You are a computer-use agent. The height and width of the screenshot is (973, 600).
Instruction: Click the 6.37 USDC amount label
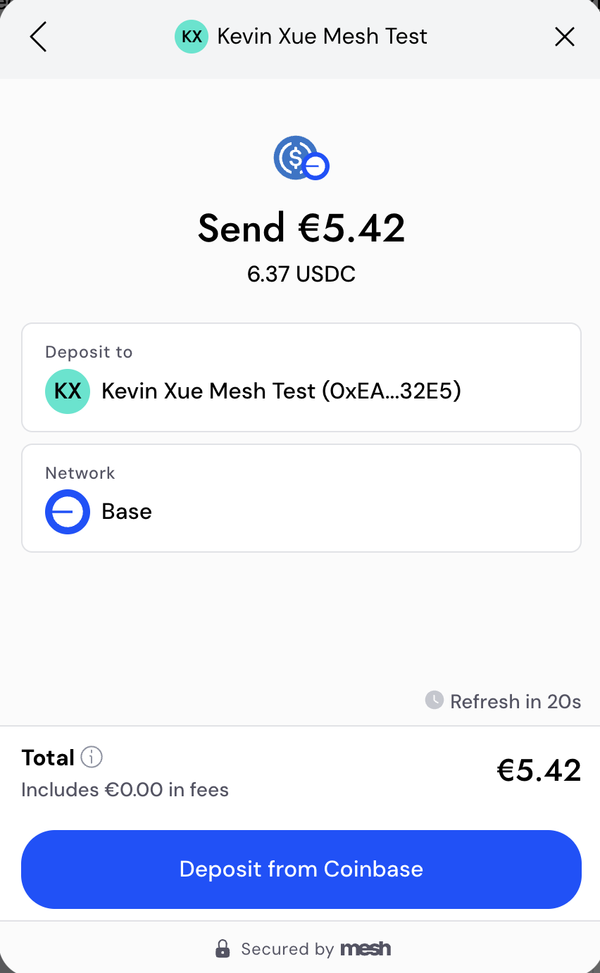301,274
